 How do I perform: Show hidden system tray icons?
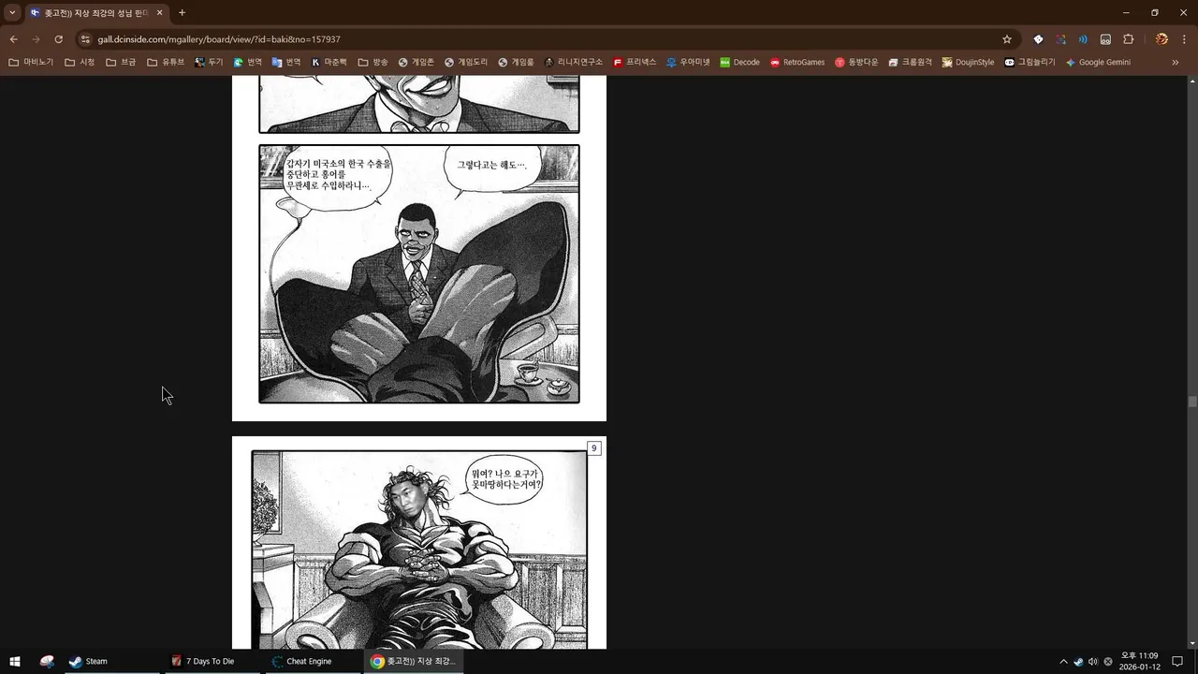1063,662
